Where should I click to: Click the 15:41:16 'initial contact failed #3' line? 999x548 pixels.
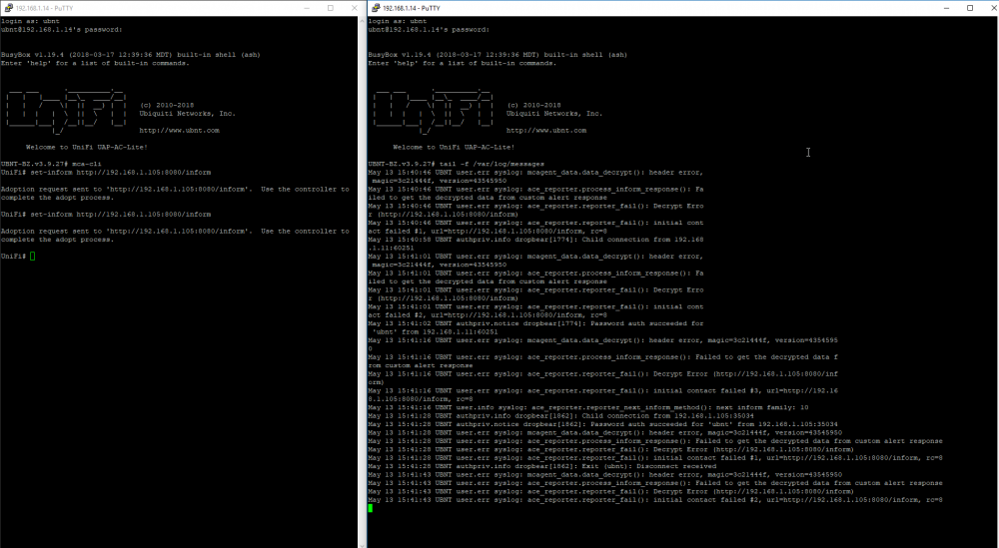point(602,395)
